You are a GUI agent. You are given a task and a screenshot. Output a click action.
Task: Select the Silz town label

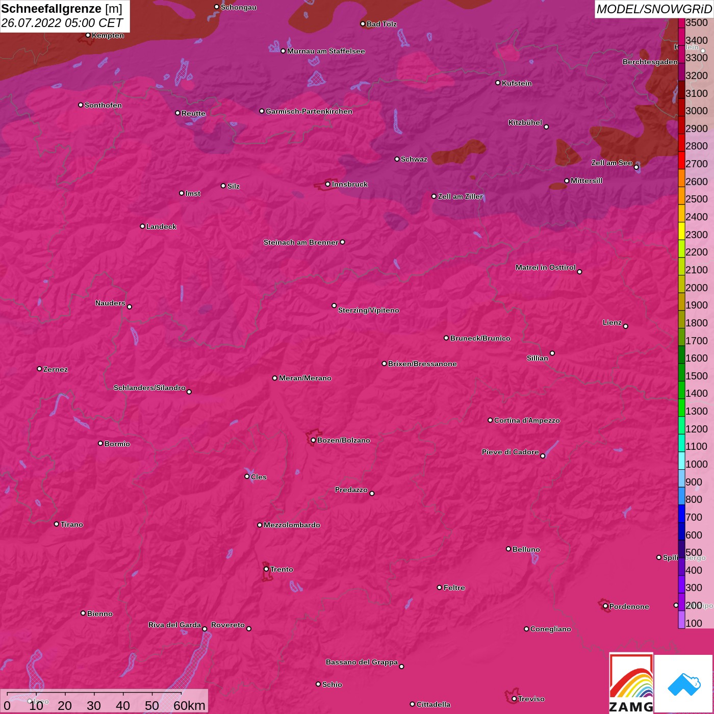pos(233,186)
